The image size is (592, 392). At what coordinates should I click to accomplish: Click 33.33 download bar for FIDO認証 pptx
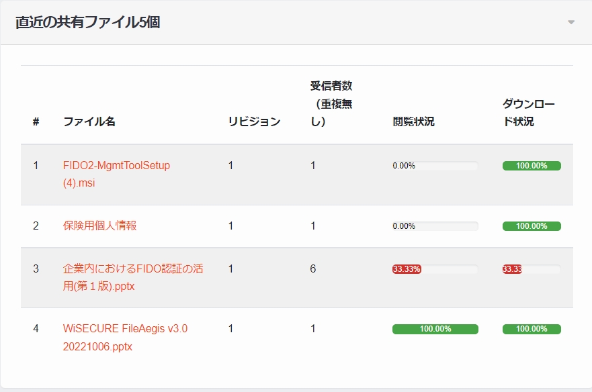[532, 269]
